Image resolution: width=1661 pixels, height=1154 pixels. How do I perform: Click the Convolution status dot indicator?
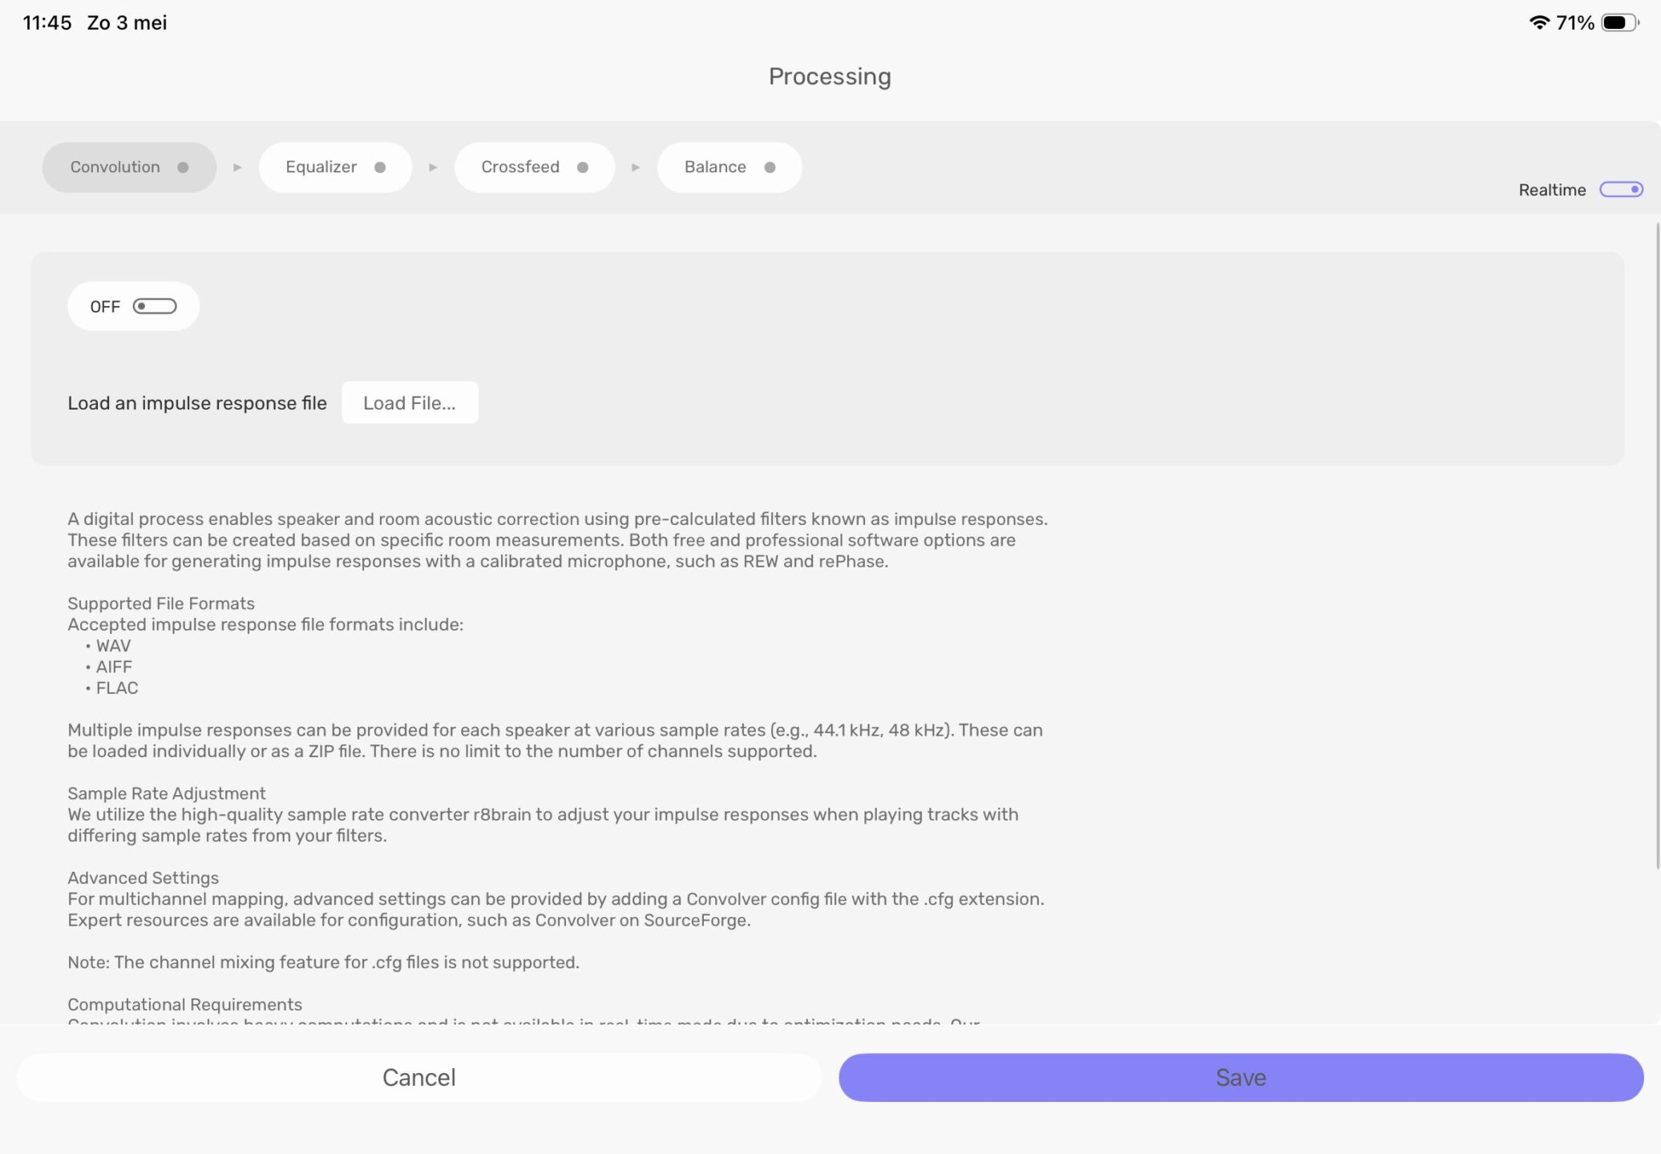coord(183,167)
